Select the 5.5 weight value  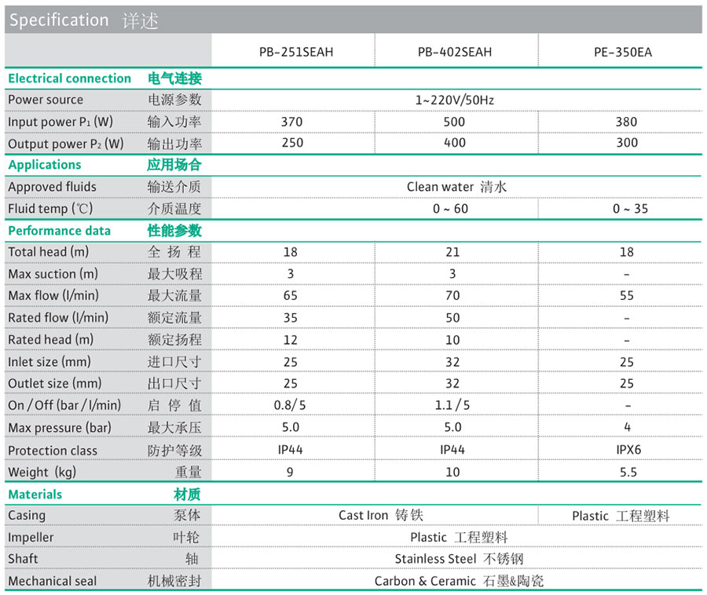pyautogui.click(x=628, y=472)
